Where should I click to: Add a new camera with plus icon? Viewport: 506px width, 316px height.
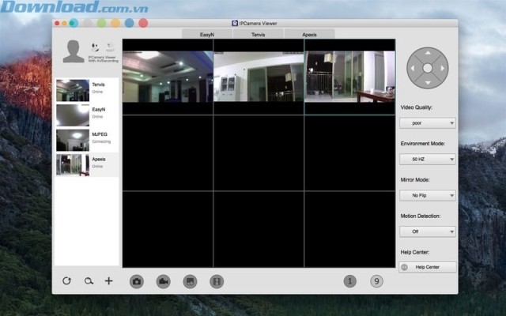[x=109, y=281]
